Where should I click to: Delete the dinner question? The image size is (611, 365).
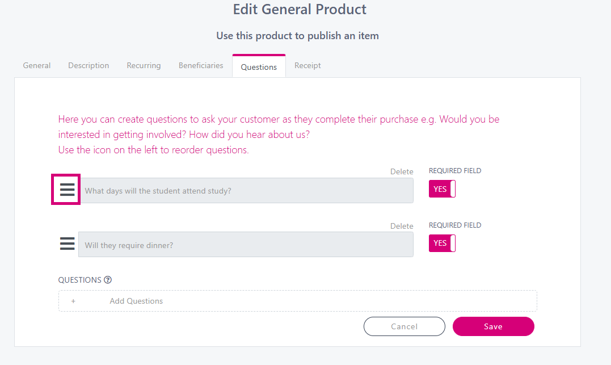(402, 226)
